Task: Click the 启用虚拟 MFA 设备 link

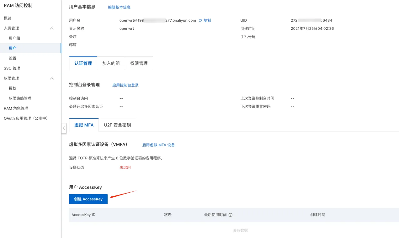Action: [158, 145]
